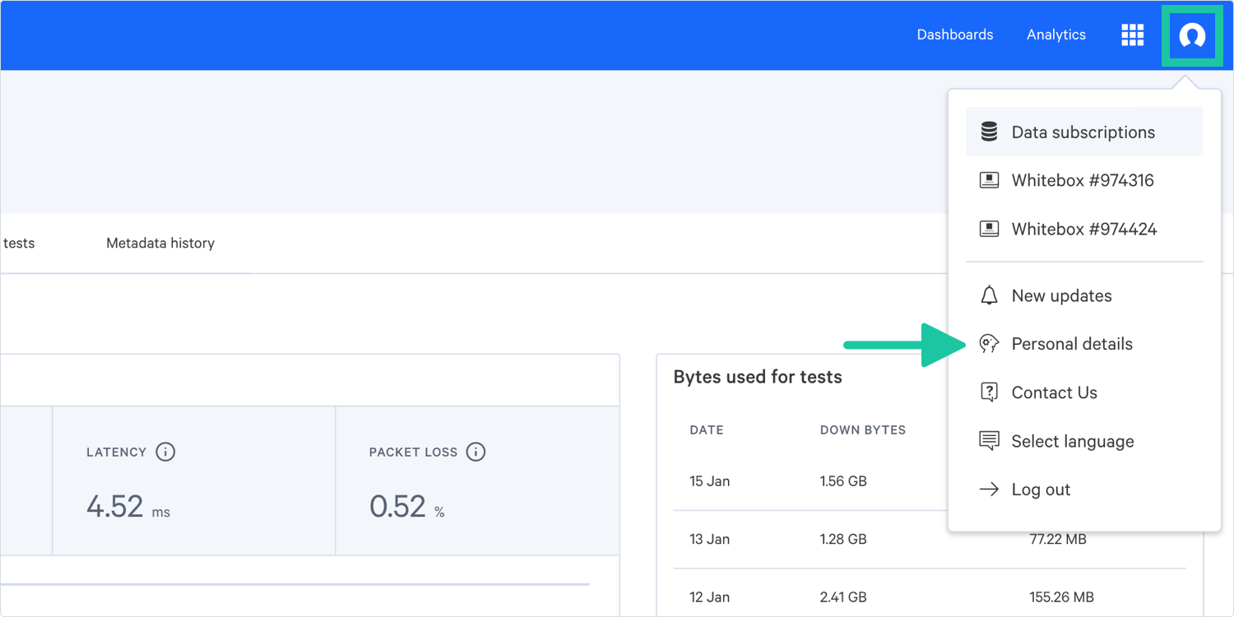Screen dimensions: 1234x617
Task: Switch to the Metadata history tab
Action: (160, 244)
